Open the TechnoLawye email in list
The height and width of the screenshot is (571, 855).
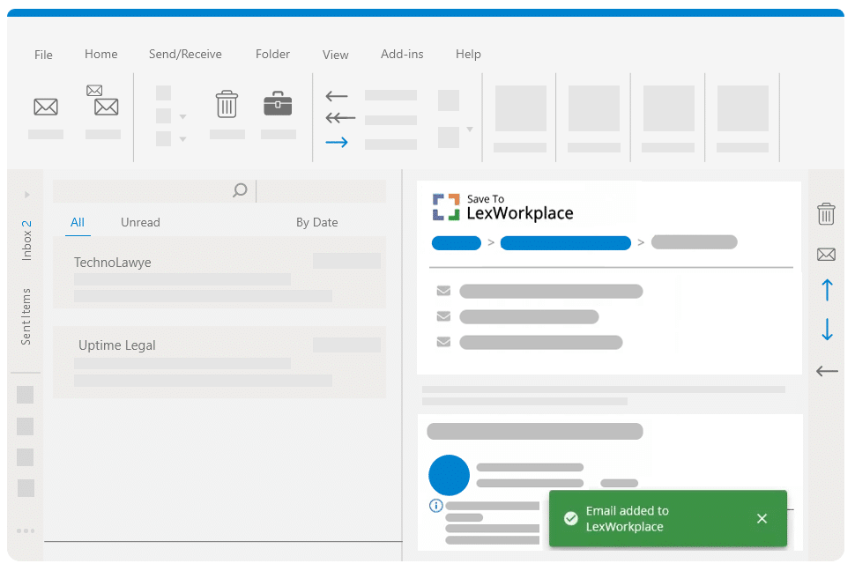click(219, 272)
